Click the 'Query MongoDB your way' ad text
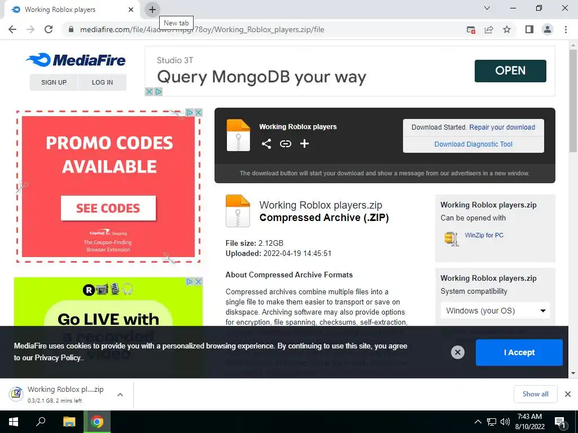This screenshot has height=433, width=578. point(261,77)
